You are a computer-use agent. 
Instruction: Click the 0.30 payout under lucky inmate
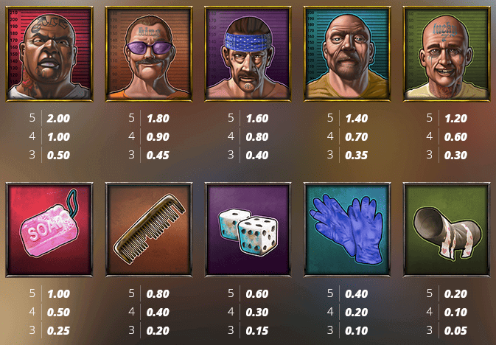click(455, 155)
